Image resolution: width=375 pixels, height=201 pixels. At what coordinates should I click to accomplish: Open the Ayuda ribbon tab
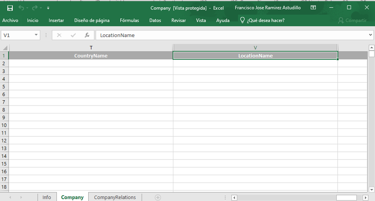(223, 20)
